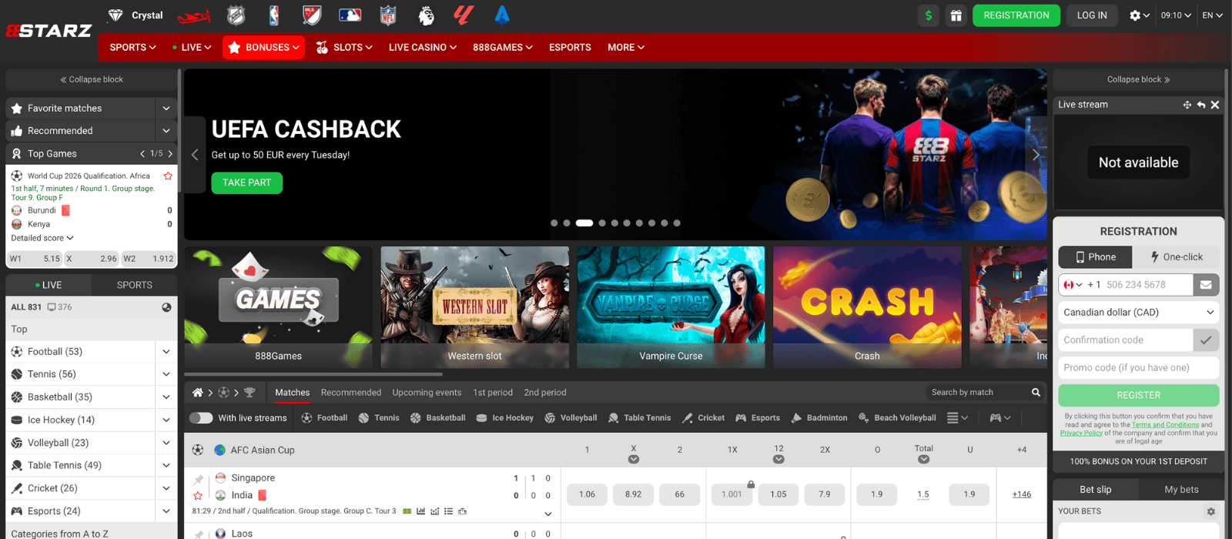Viewport: 1232px width, 539px height.
Task: Open the LaLiga red logo icon
Action: (464, 15)
